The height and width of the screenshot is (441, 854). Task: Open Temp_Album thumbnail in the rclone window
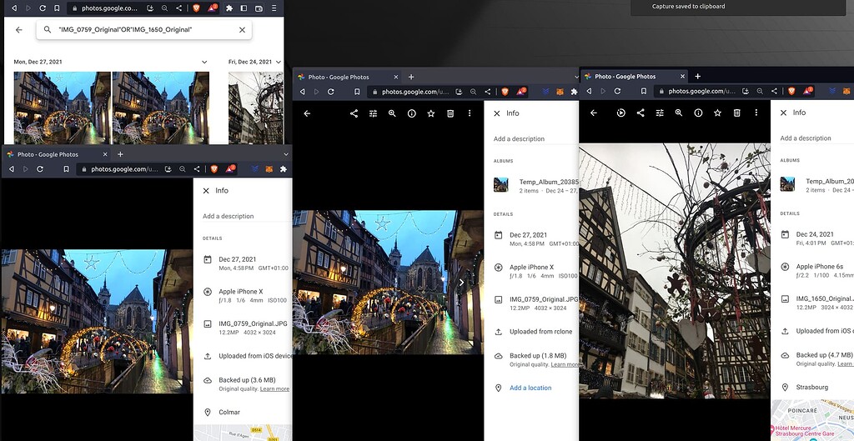[501, 184]
